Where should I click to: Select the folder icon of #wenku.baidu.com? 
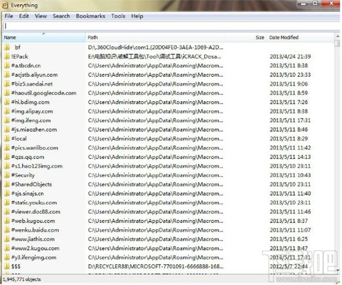point(7,230)
